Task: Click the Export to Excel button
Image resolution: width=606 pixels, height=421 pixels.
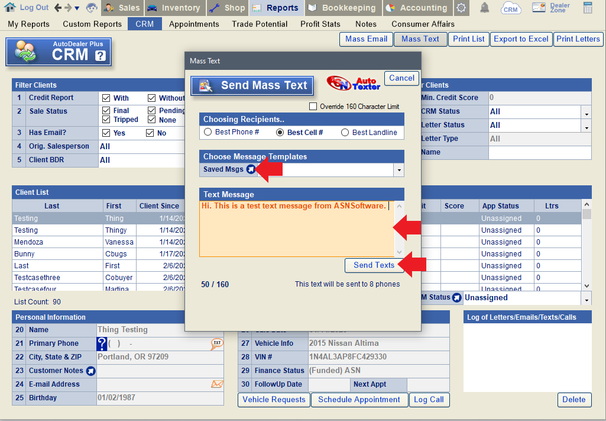Action: click(x=521, y=39)
